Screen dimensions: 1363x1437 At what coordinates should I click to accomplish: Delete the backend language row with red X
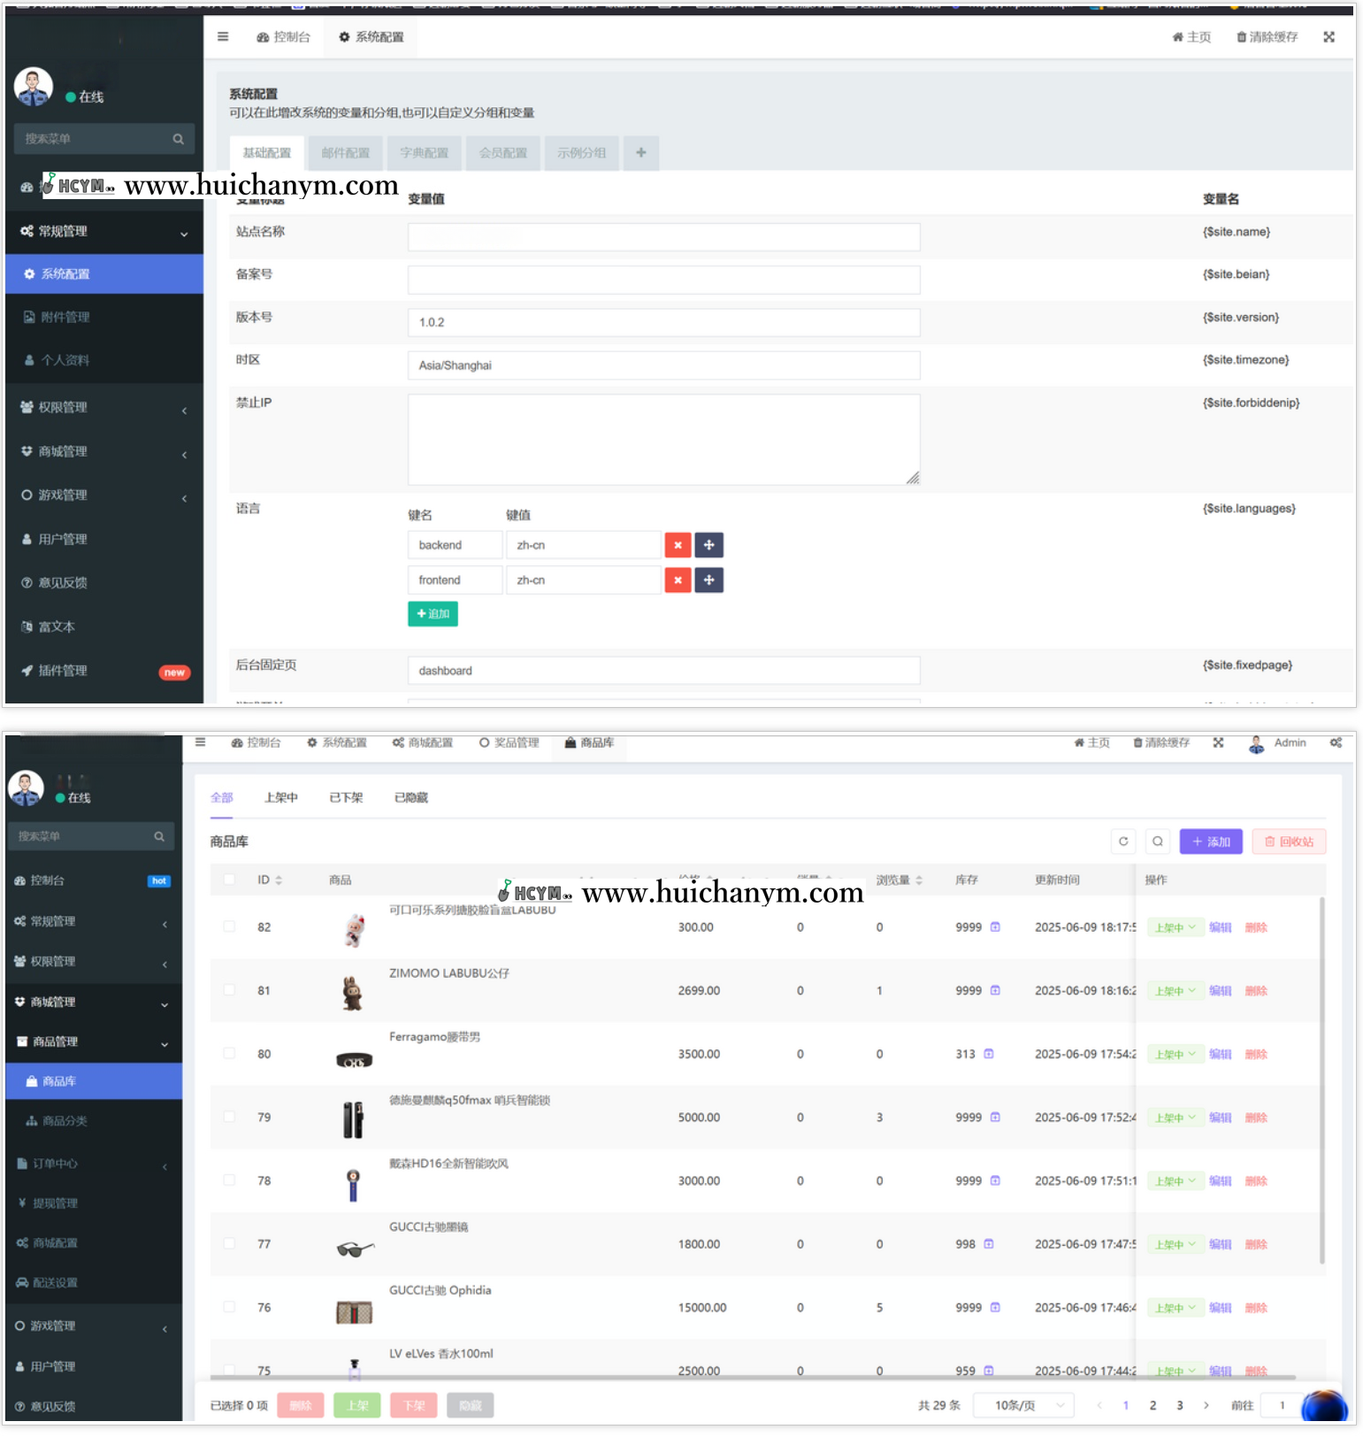coord(678,545)
